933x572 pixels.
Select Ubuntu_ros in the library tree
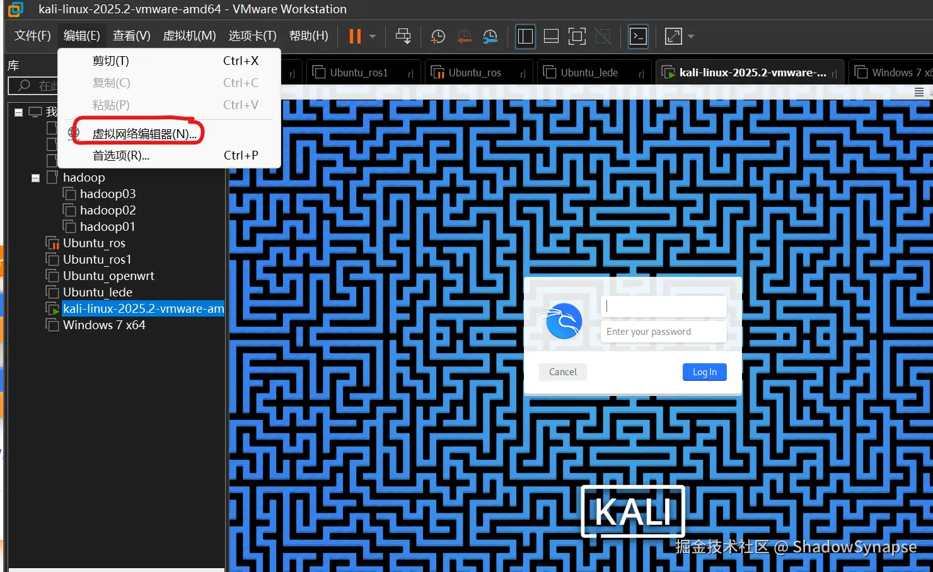[94, 243]
